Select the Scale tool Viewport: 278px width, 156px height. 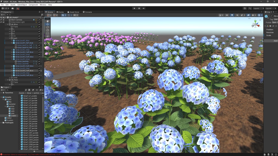pyautogui.click(x=48, y=30)
